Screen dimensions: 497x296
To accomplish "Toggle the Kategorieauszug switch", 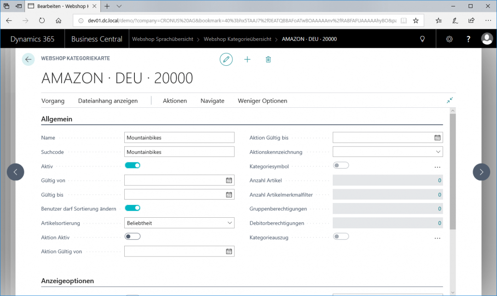I will (x=341, y=237).
